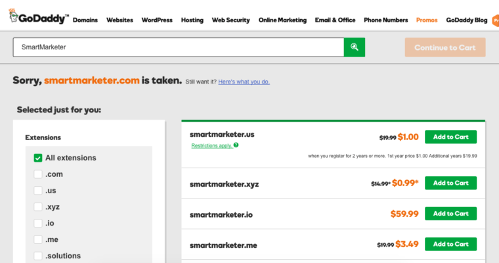Click the "Selected just for you:" heading
499x263 pixels.
[x=59, y=110]
